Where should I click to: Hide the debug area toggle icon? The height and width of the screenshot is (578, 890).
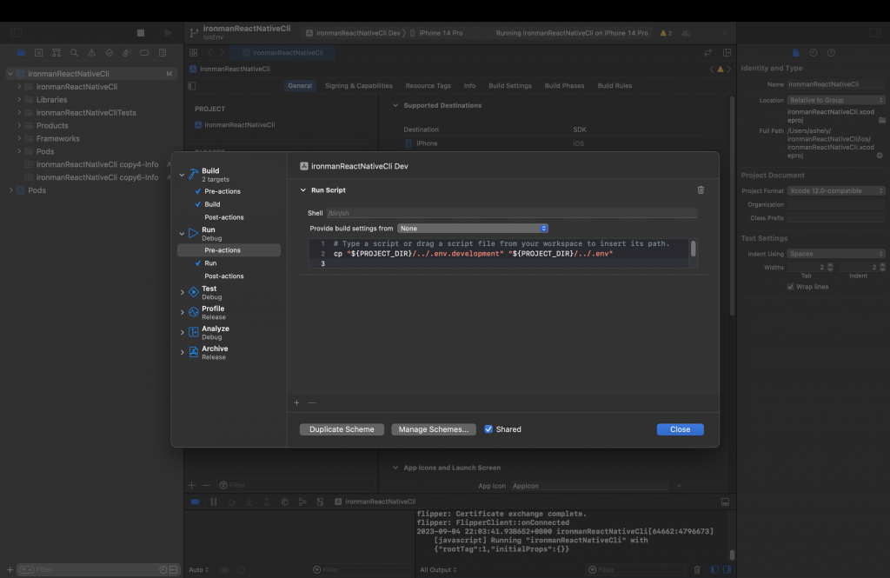725,502
